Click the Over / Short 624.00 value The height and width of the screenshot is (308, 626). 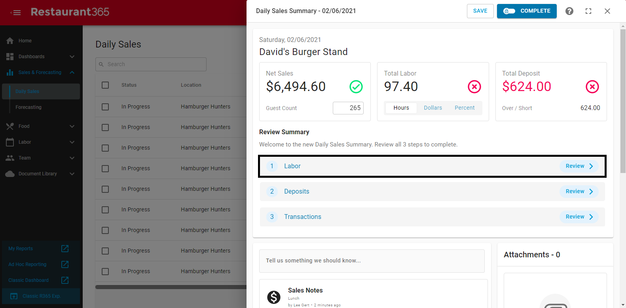[590, 108]
